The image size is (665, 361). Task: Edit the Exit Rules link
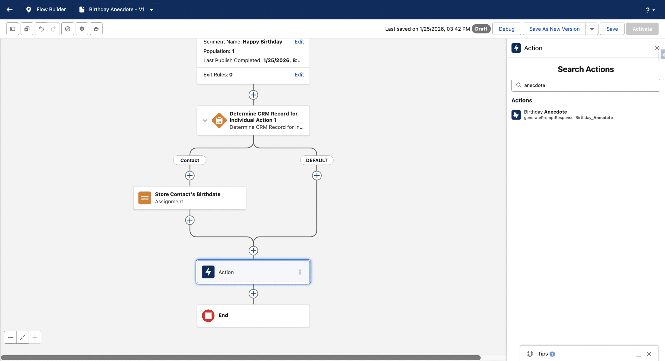click(299, 75)
